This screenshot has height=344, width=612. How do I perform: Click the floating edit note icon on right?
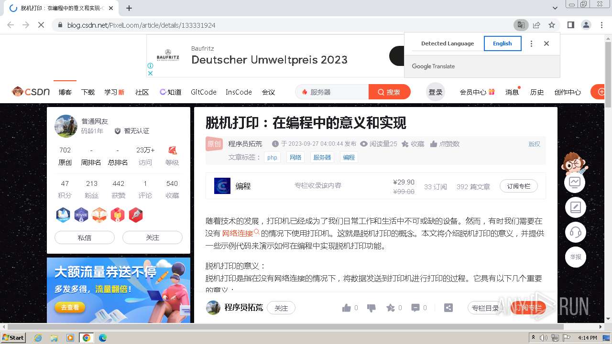pos(575,207)
